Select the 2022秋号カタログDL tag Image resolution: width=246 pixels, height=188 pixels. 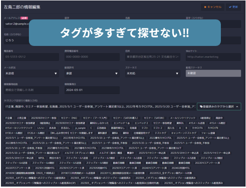pyautogui.click(x=17, y=143)
